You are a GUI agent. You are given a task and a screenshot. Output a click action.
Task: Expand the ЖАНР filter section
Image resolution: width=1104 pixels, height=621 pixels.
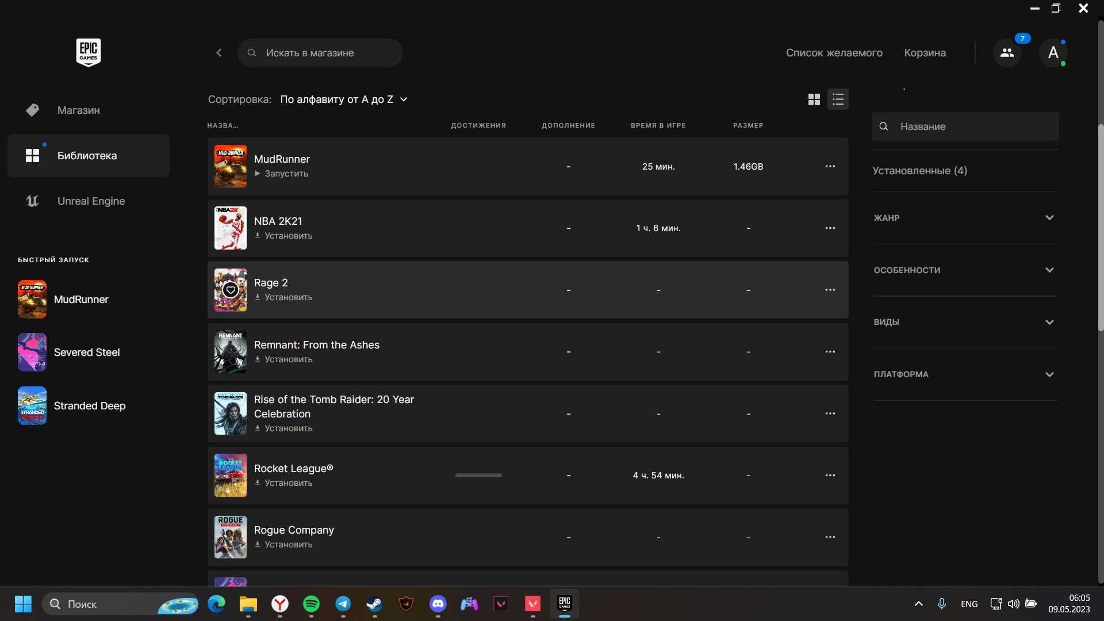(x=965, y=218)
